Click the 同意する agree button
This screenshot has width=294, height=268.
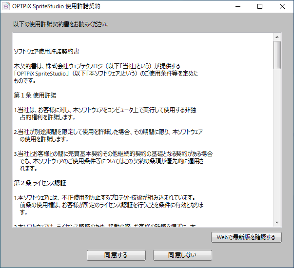(x=116, y=255)
